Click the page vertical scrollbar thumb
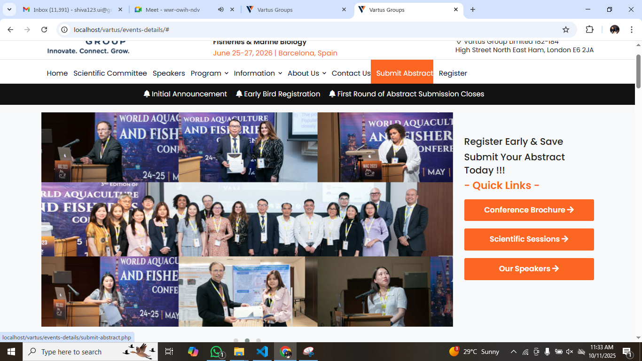This screenshot has width=642, height=361. pyautogui.click(x=638, y=71)
